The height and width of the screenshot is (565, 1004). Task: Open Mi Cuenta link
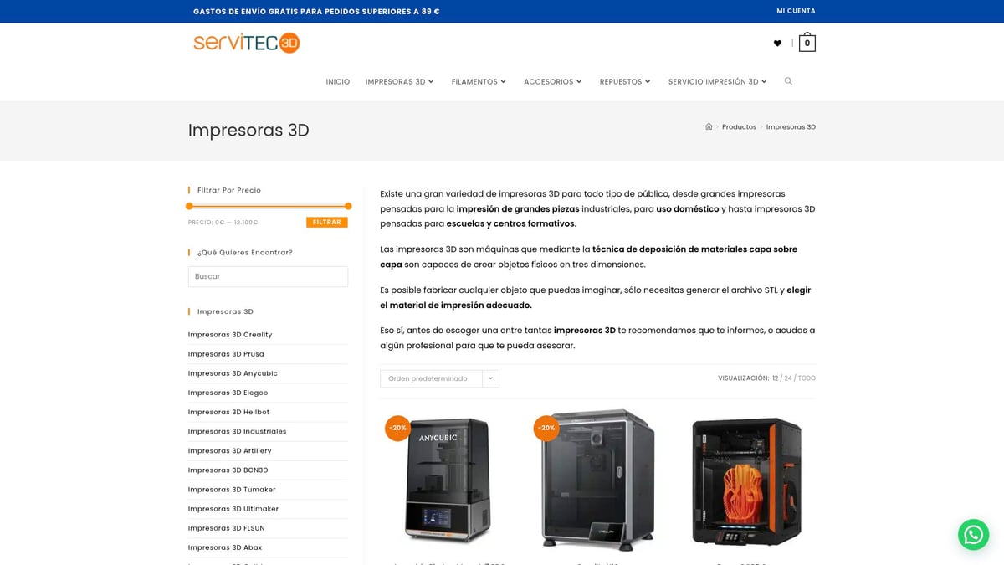796,11
